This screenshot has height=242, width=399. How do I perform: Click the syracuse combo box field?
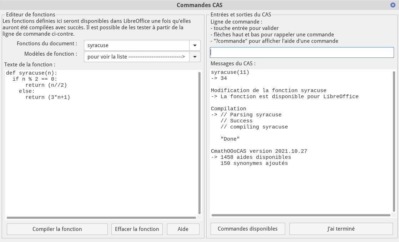[136, 45]
